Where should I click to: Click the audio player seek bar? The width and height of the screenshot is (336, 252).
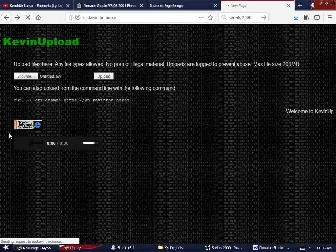(36, 143)
